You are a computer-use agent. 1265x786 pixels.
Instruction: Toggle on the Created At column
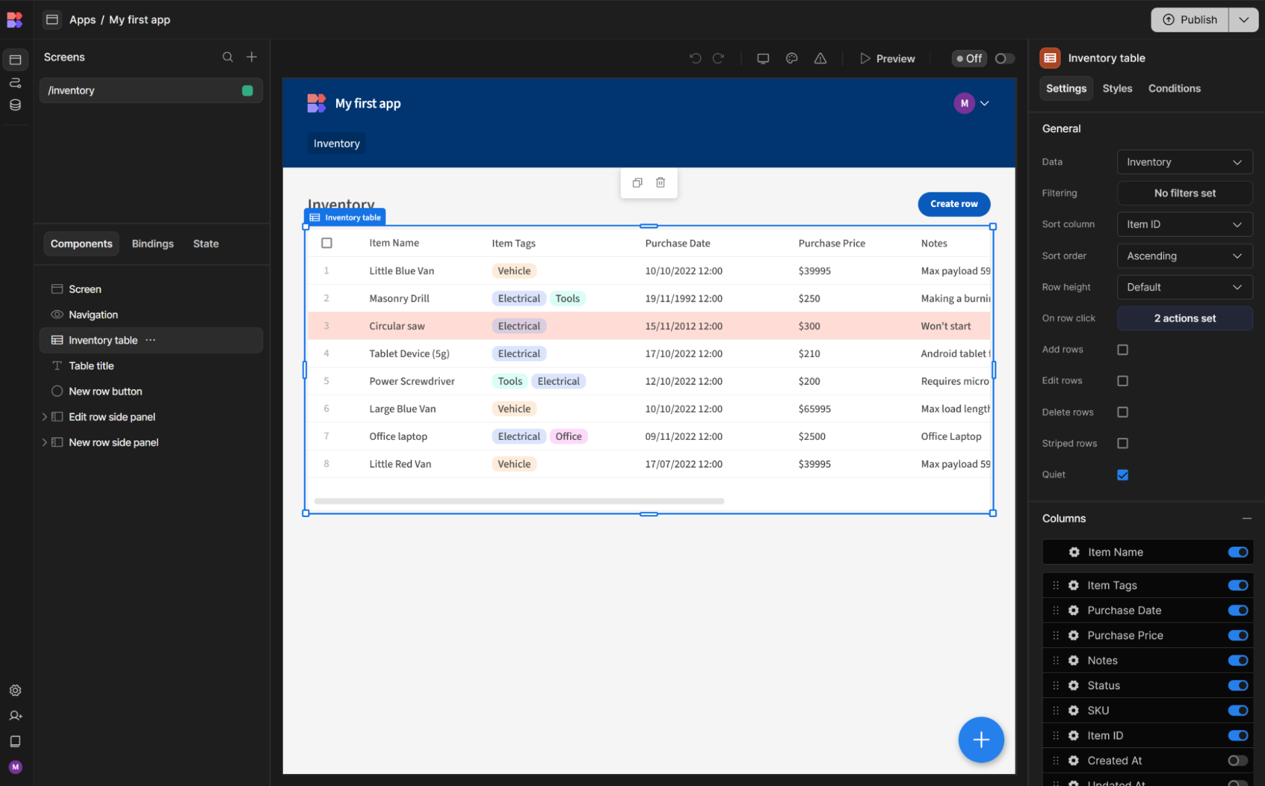1238,760
